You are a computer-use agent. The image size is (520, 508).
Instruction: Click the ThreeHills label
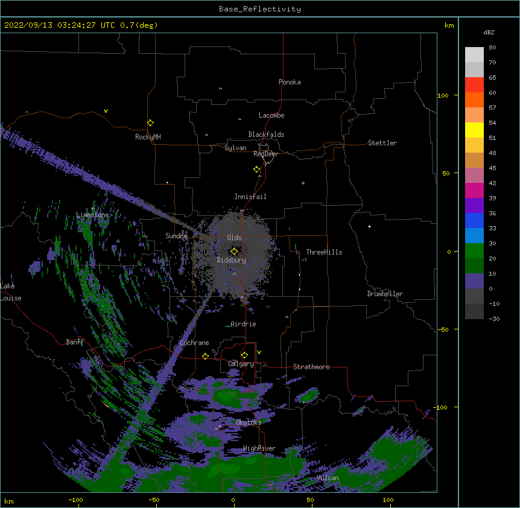click(x=324, y=252)
